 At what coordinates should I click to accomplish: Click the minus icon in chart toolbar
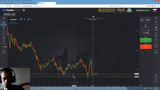tap(32, 19)
